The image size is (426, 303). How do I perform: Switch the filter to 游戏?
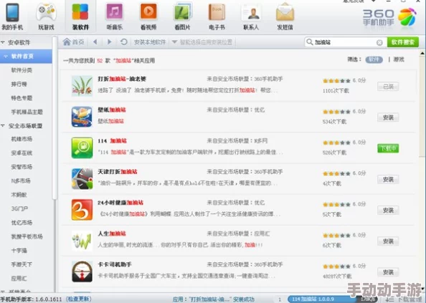(x=399, y=59)
